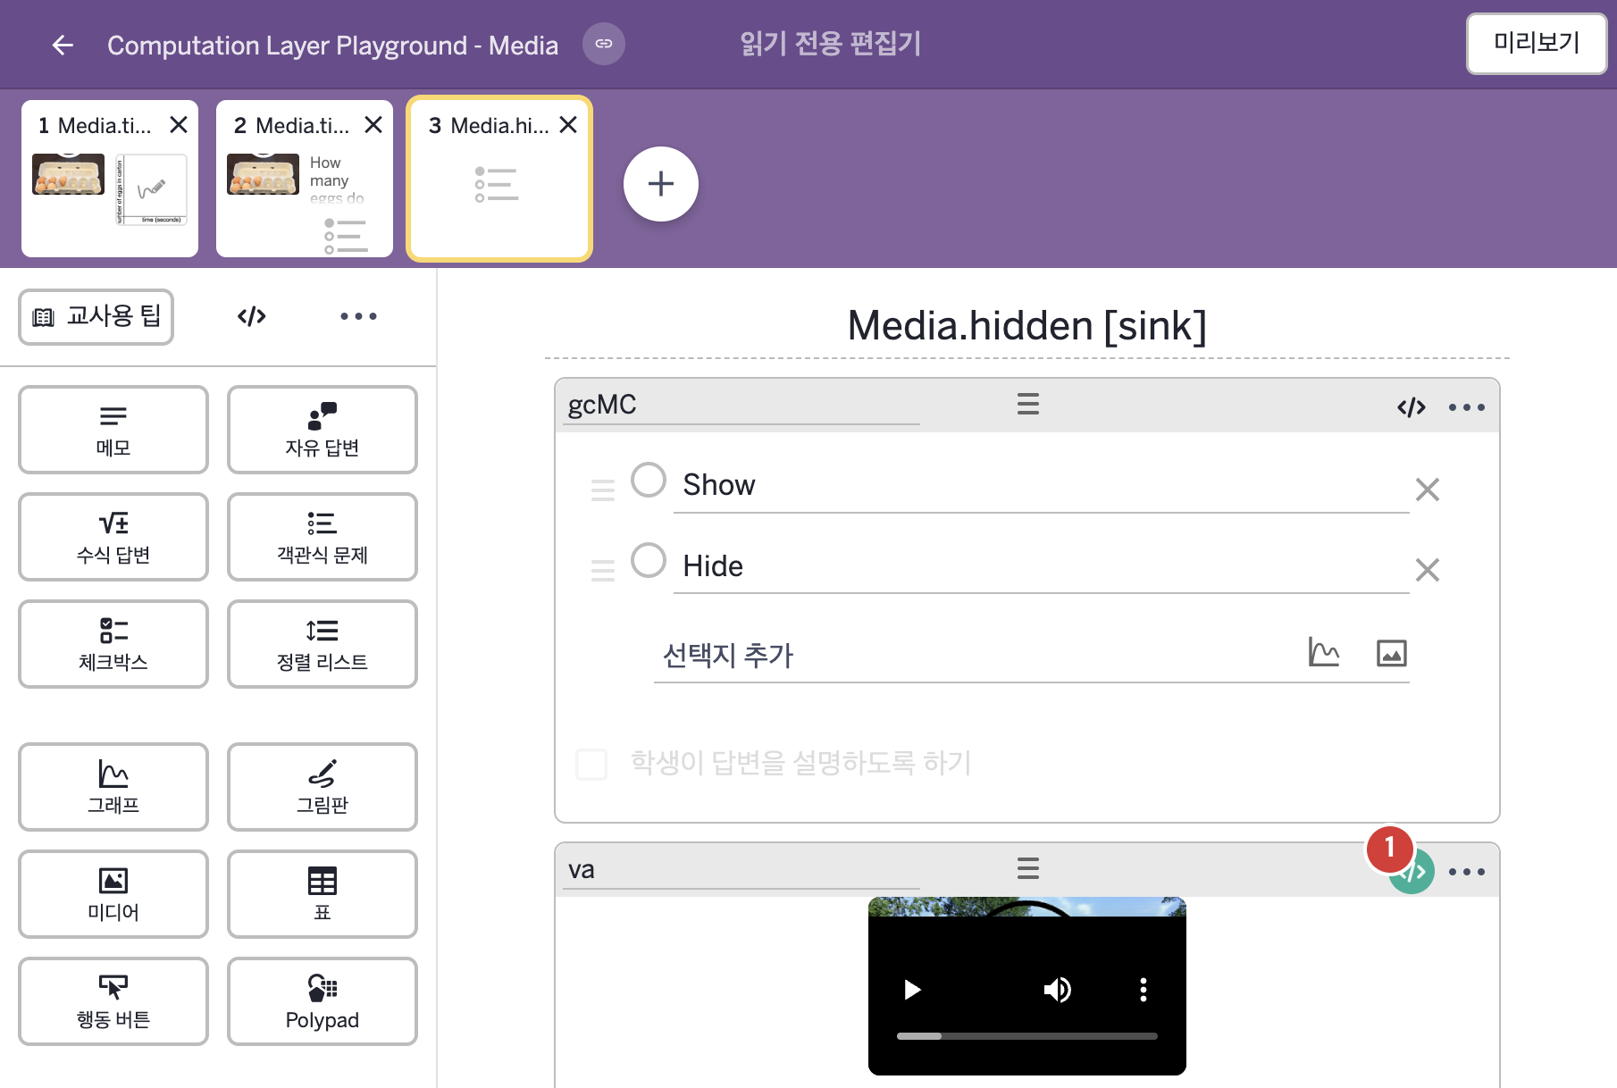1617x1088 pixels.
Task: Add a Polypad component
Action: pos(323,1001)
